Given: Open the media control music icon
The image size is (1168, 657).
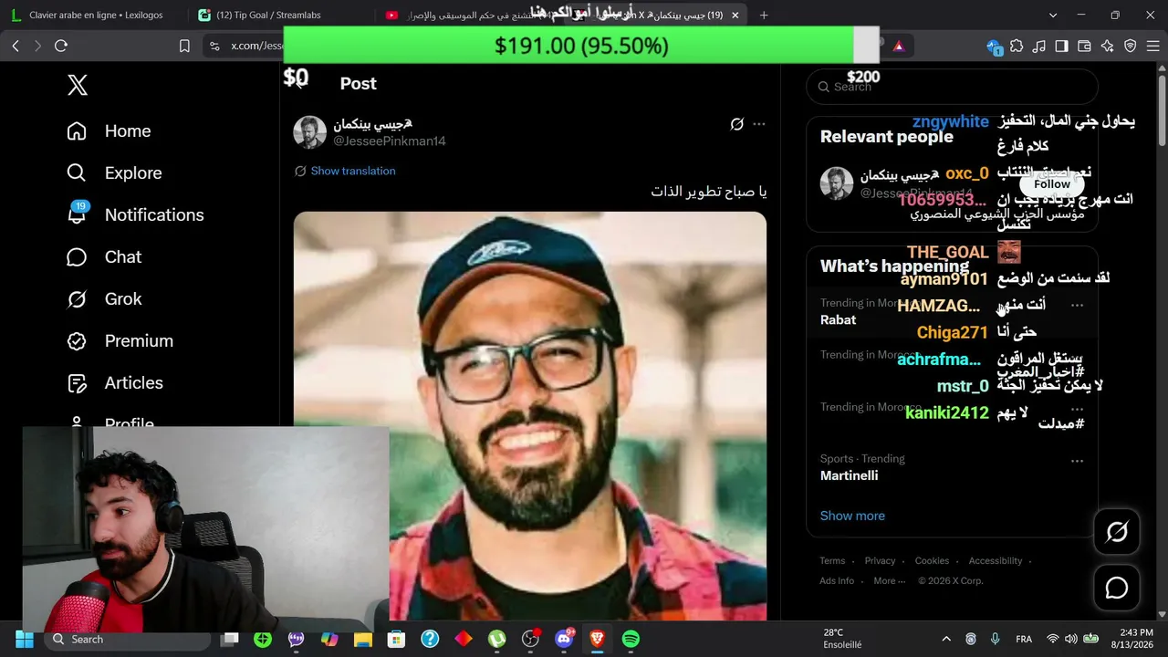Looking at the screenshot, I should point(1039,46).
